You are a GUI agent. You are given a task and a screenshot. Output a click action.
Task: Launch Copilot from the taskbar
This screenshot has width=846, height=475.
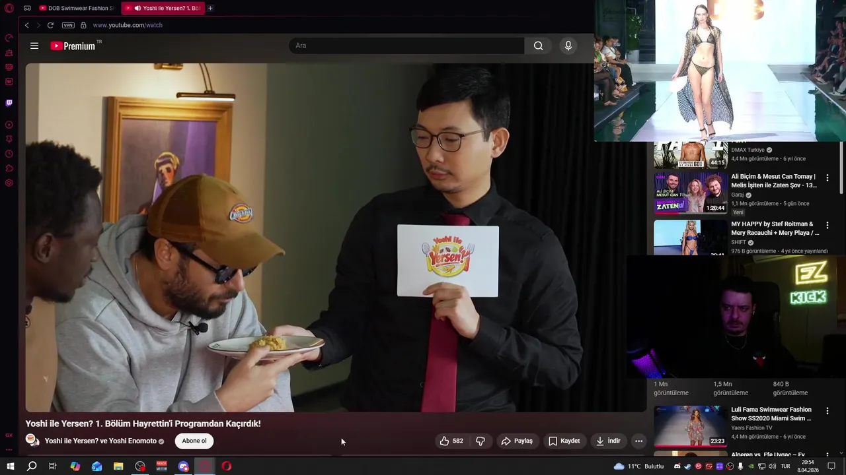click(x=75, y=466)
